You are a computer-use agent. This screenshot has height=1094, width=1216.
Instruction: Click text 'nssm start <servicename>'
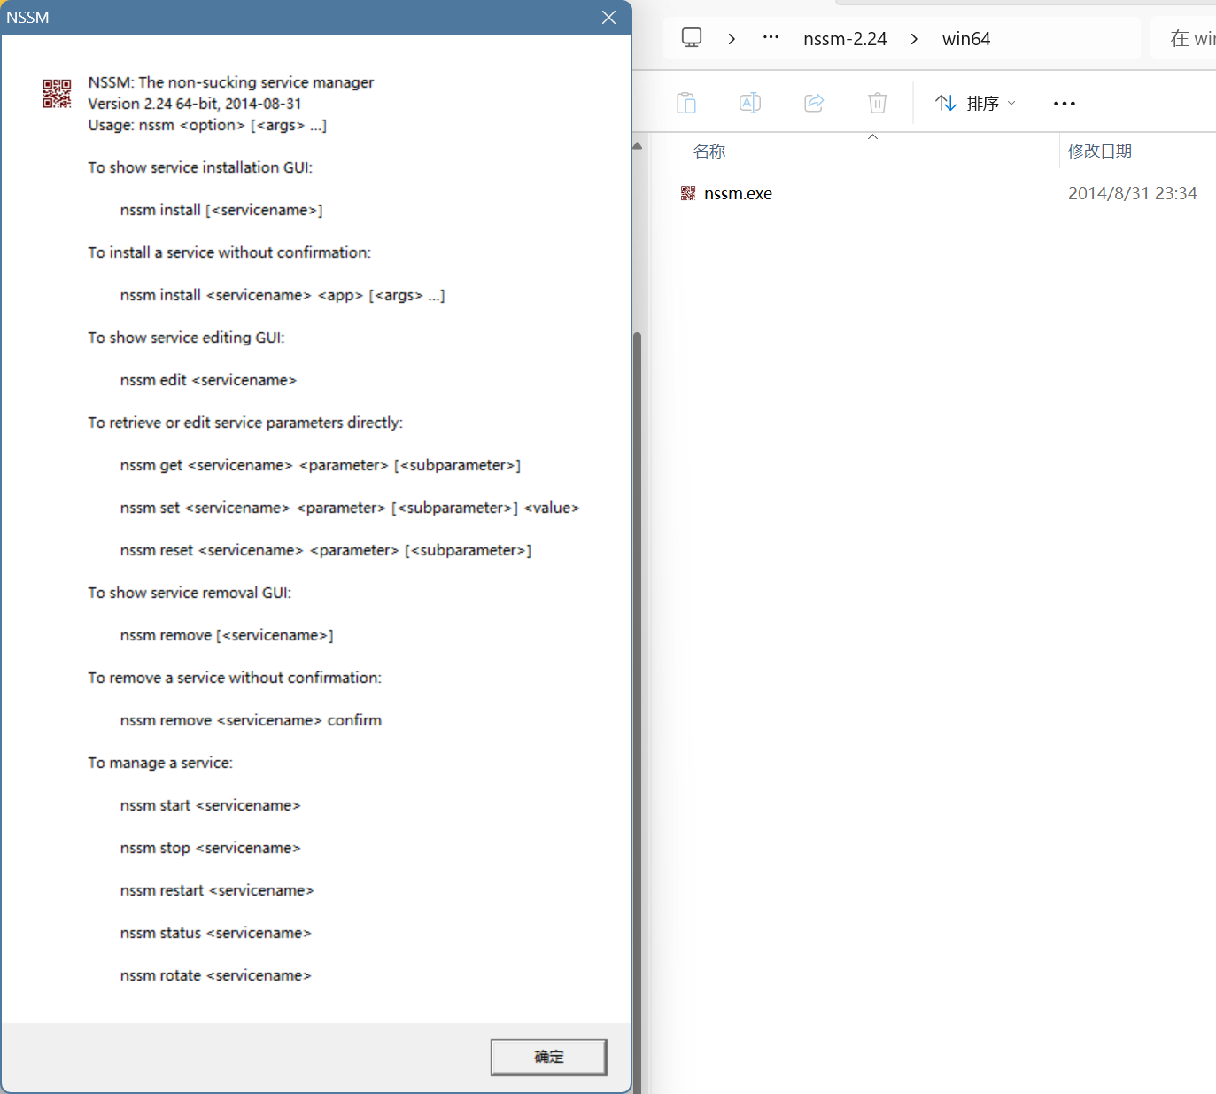click(x=210, y=805)
